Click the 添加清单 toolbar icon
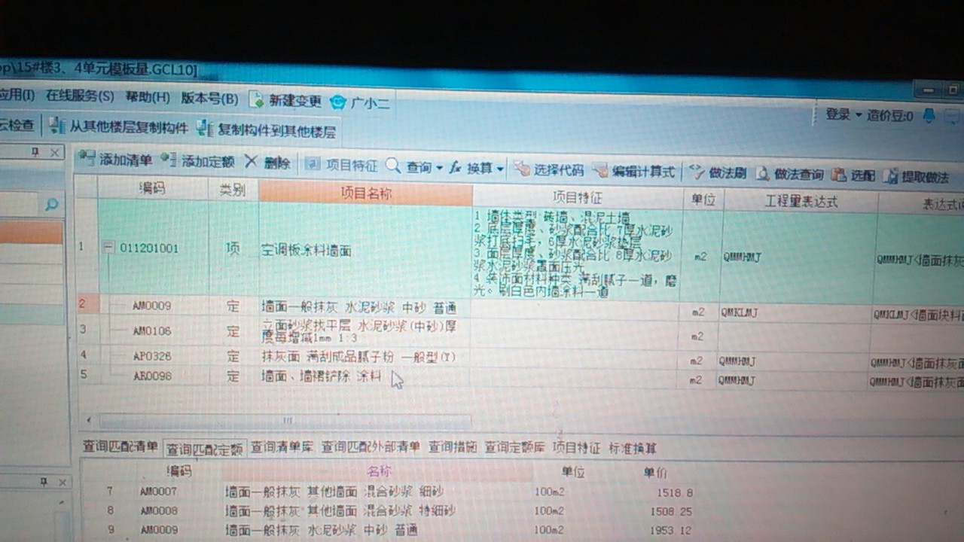 (x=87, y=159)
